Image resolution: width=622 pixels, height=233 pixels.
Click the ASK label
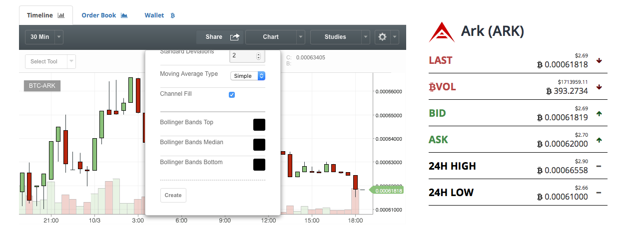pos(439,140)
